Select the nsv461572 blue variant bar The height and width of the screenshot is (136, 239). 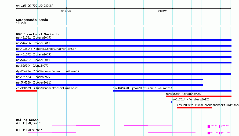(x=124, y=57)
